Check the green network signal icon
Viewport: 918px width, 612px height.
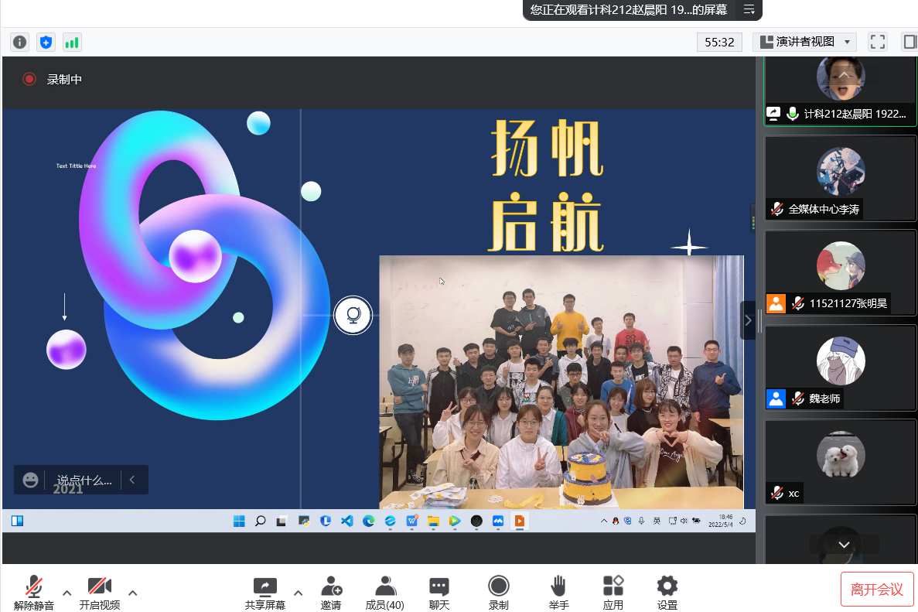click(72, 42)
